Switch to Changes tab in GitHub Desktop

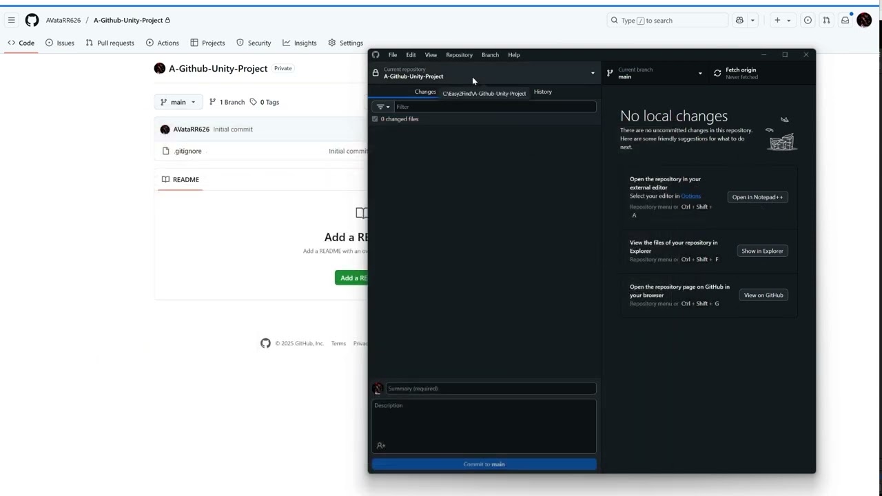point(425,92)
